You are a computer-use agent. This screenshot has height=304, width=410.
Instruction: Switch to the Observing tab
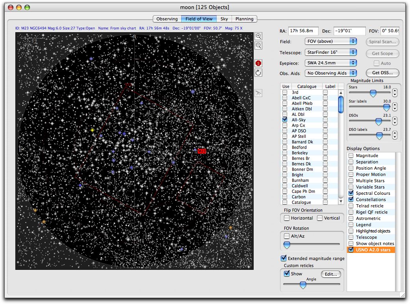coord(167,19)
